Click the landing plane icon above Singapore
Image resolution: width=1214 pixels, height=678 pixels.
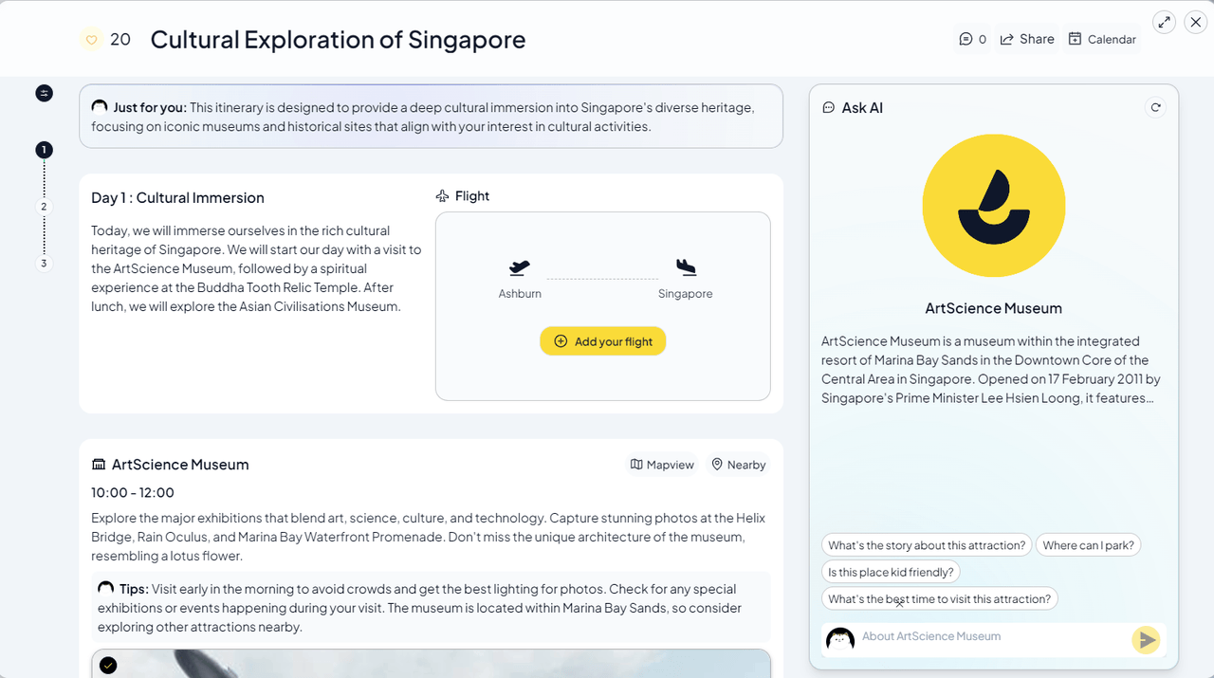click(x=686, y=268)
